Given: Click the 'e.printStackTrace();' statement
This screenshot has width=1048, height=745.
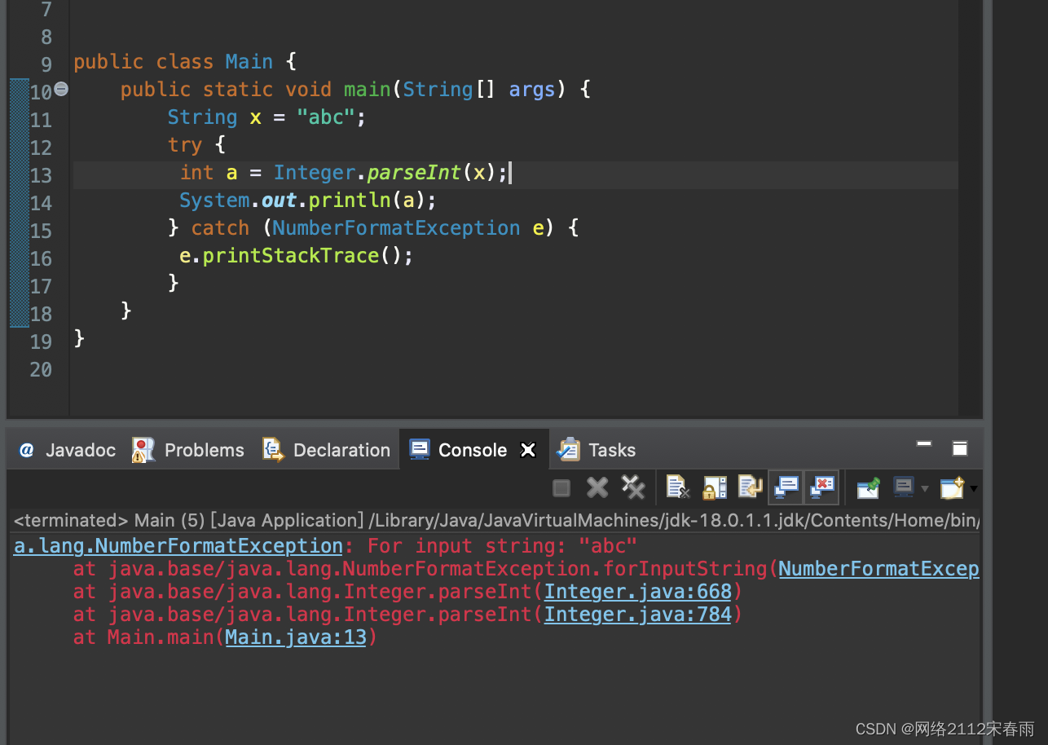Looking at the screenshot, I should click(297, 256).
